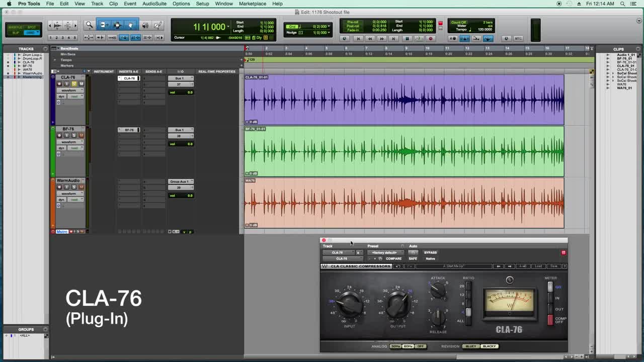Click the Rewind transport button
The width and height of the screenshot is (644, 362).
[370, 38]
